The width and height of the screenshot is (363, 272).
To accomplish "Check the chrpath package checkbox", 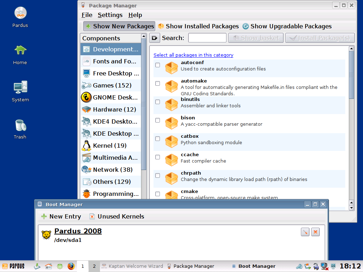I will (158, 176).
